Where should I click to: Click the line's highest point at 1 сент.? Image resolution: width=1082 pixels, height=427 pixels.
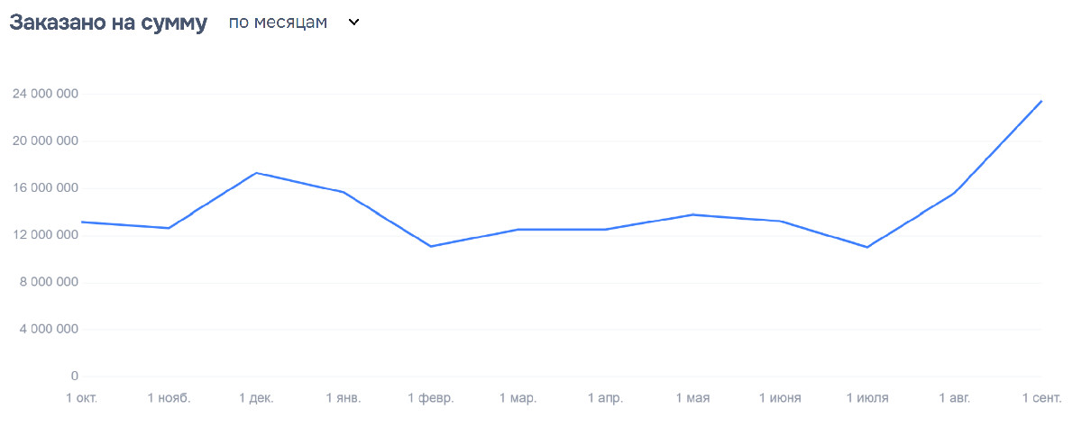[1041, 101]
